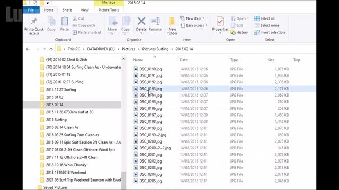Select file DSC_0199~2.jpg
Screen dimensions: 339x190
pos(153,135)
